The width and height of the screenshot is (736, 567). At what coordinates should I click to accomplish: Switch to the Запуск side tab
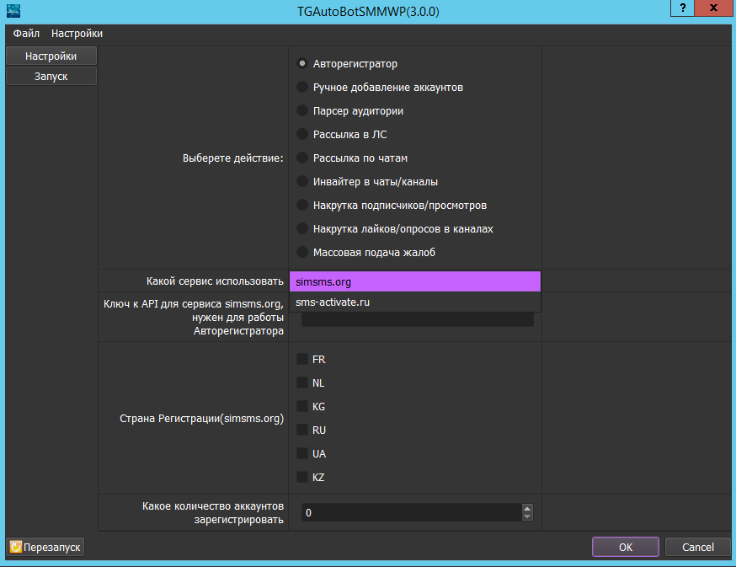[x=51, y=76]
